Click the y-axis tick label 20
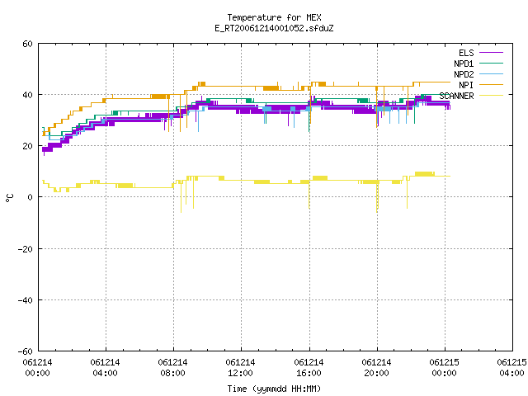This screenshot has width=528, height=396. (x=27, y=146)
